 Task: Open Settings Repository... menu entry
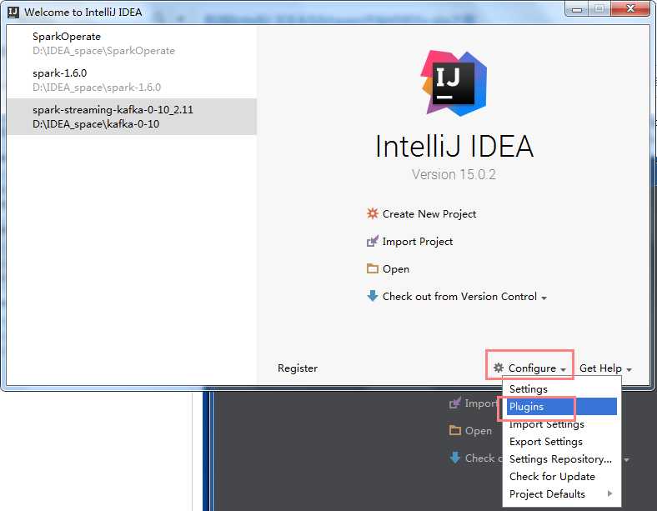pos(561,459)
